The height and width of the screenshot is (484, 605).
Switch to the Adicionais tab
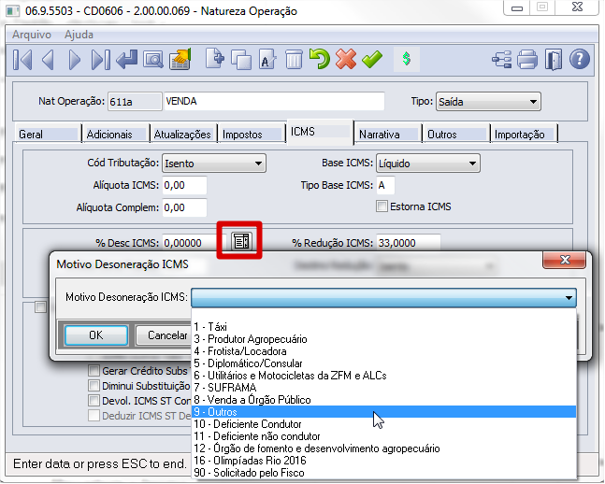(x=116, y=135)
